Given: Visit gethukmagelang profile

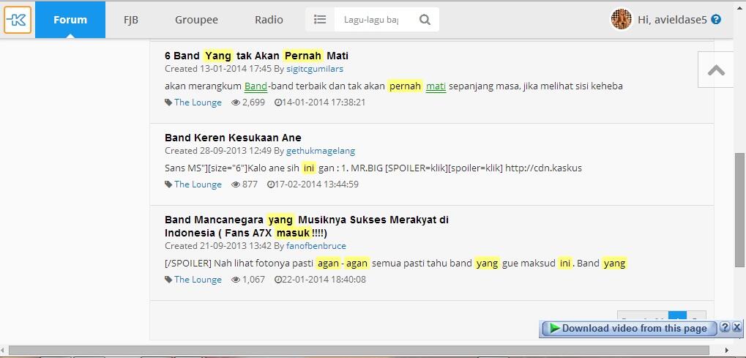Looking at the screenshot, I should (321, 151).
